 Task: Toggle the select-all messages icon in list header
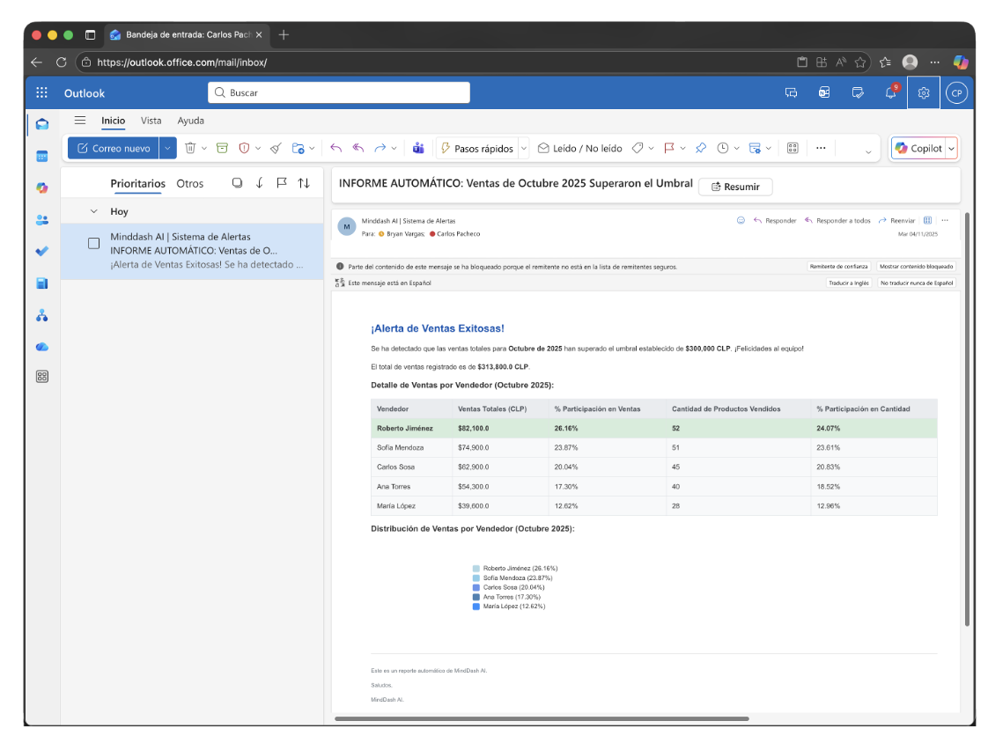click(x=237, y=183)
